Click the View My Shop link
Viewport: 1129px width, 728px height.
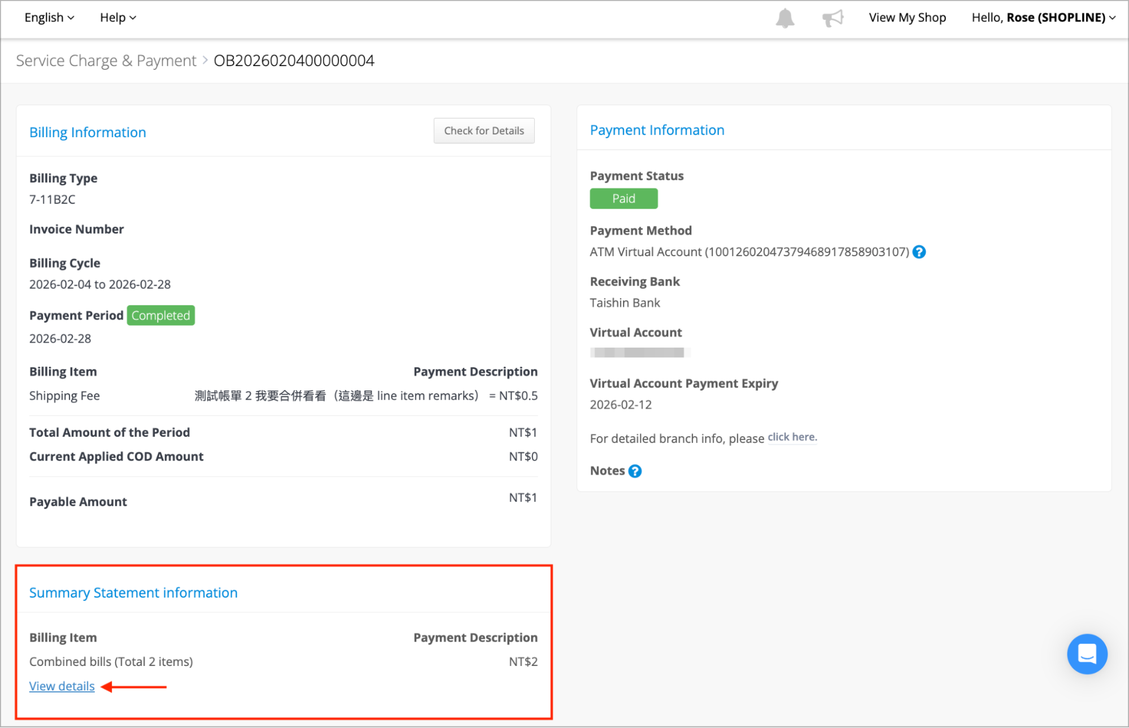pos(907,17)
